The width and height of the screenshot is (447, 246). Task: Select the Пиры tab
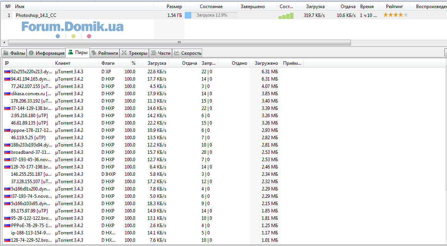pos(78,52)
